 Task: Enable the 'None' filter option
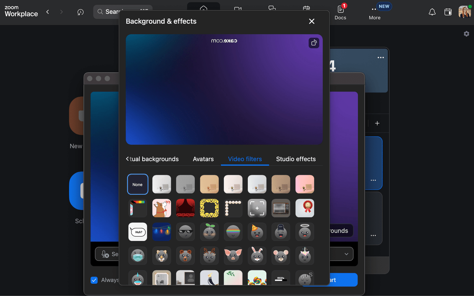point(137,184)
